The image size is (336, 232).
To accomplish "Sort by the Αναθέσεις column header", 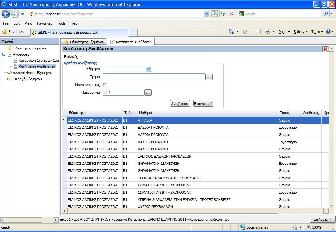I will 311,113.
